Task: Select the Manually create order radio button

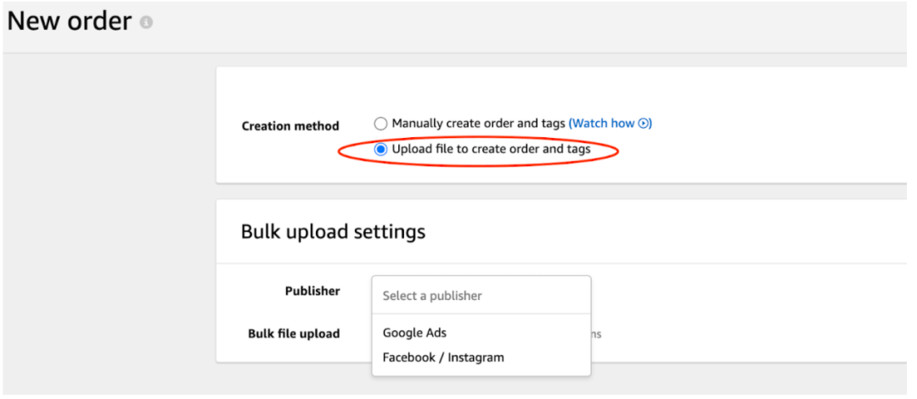Action: [x=381, y=124]
